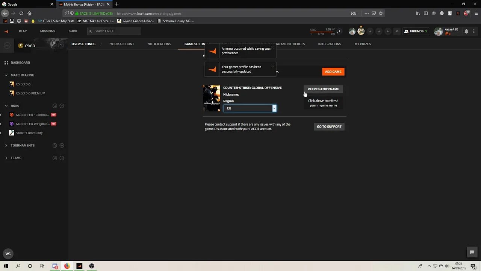
Task: Open the Windows Action Center notifications
Action: tap(473, 266)
